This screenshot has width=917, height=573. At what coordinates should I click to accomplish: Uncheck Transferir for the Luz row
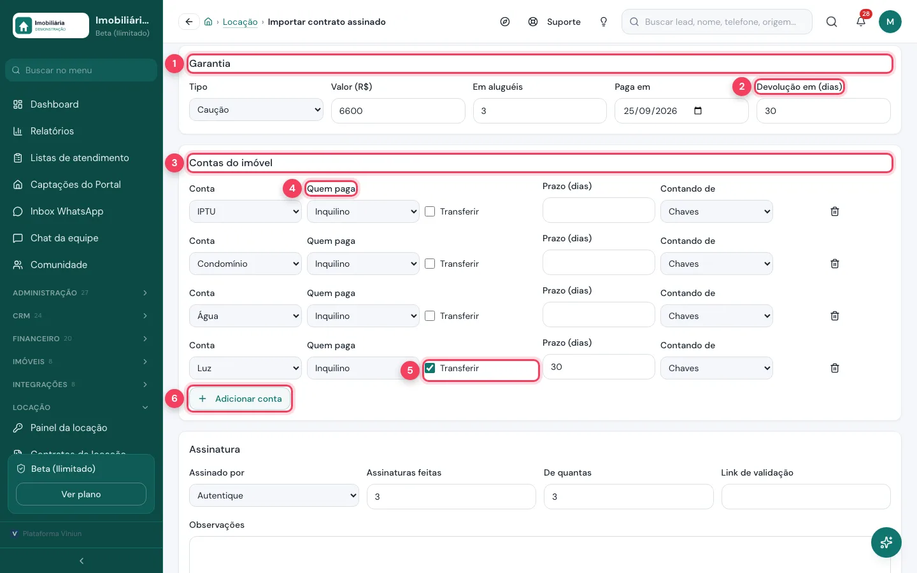click(430, 368)
